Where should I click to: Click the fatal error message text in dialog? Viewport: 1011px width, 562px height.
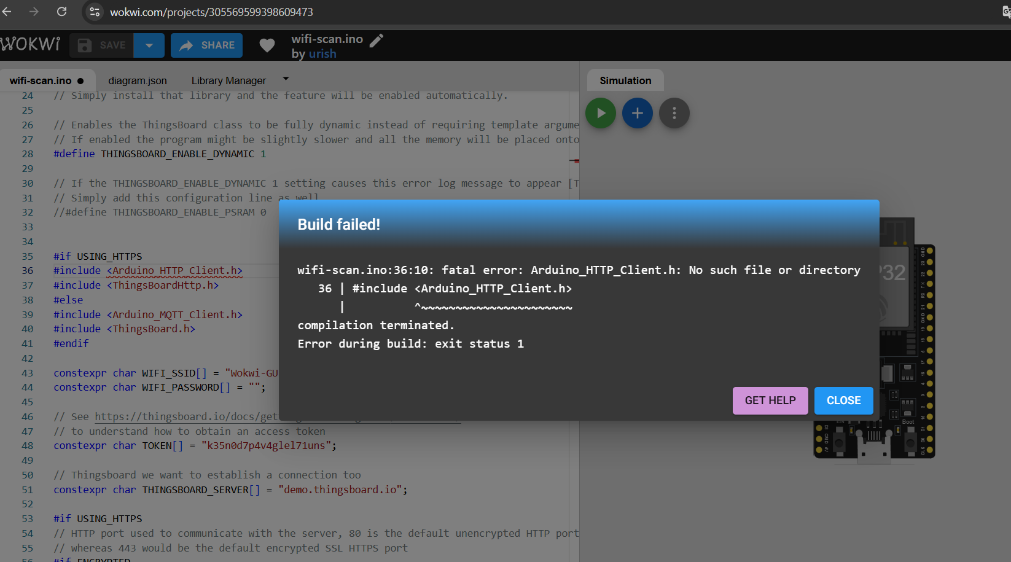[579, 270]
